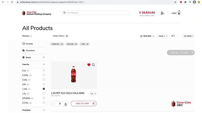202x113 pixels.
Task: Open the cart icon in the header
Action: click(179, 13)
